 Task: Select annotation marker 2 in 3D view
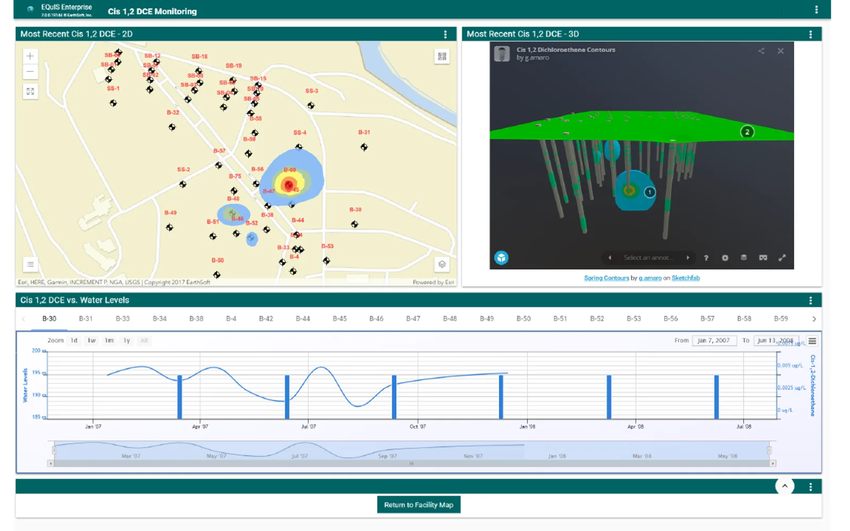(747, 132)
